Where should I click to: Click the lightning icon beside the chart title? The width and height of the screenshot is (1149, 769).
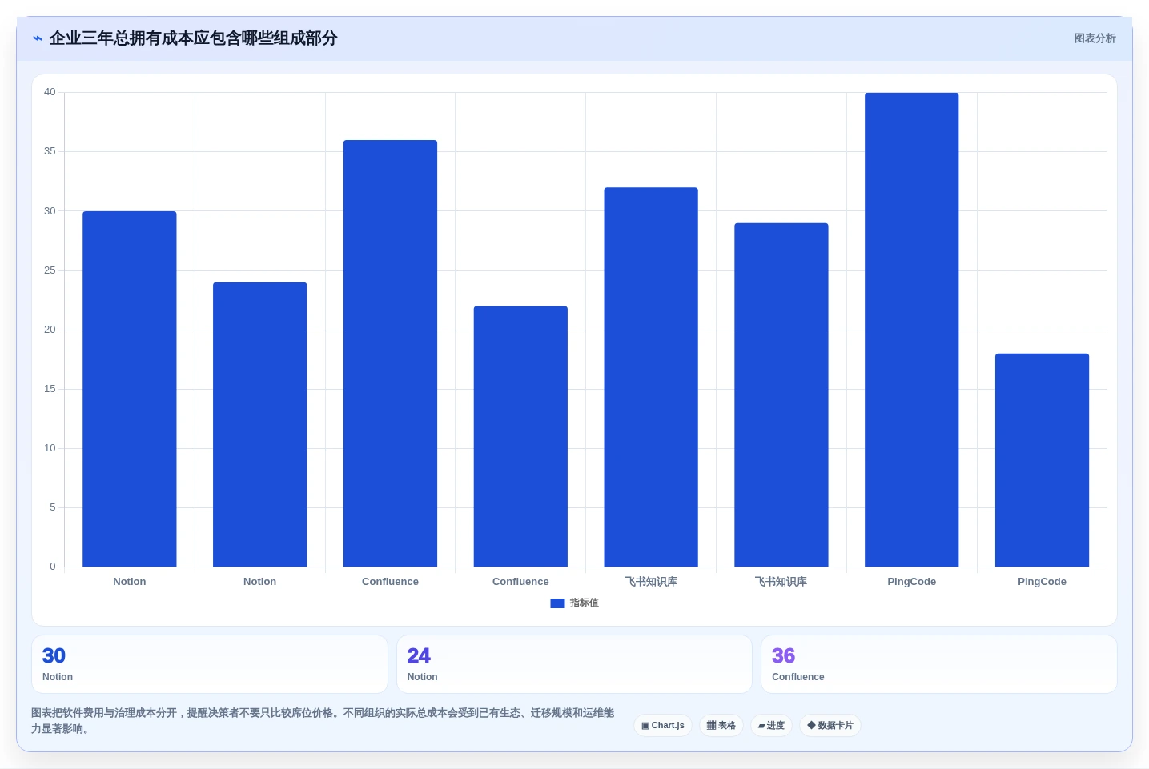tap(37, 38)
